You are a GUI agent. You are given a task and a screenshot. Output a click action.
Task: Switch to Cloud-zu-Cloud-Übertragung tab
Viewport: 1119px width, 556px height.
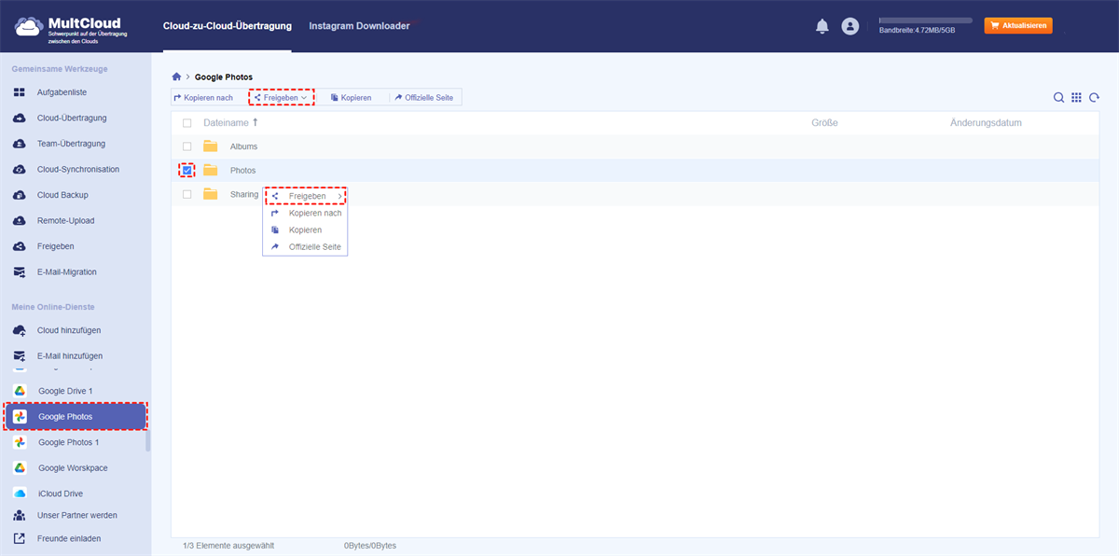pyautogui.click(x=227, y=26)
